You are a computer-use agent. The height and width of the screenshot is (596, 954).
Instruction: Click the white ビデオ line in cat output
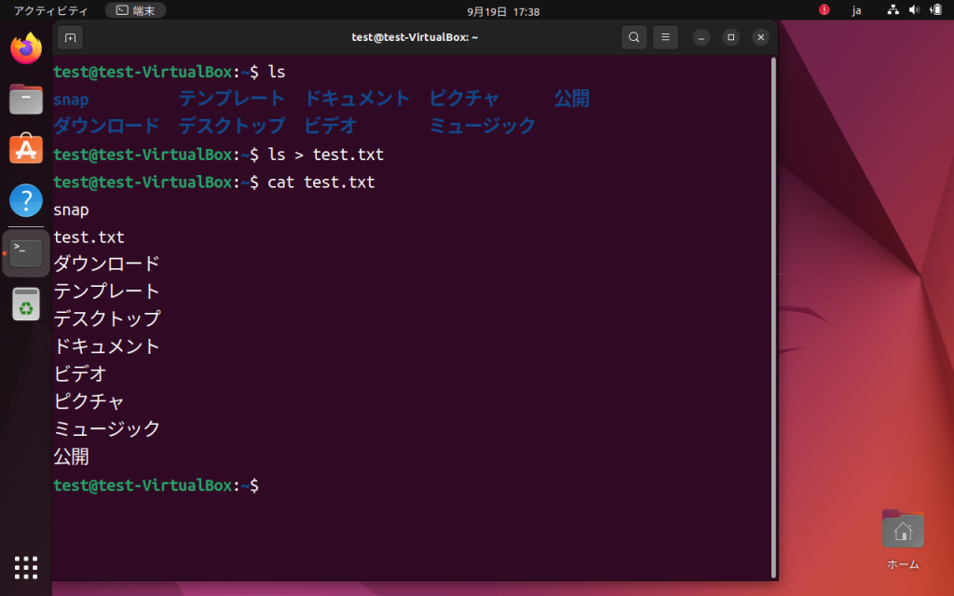pos(80,374)
